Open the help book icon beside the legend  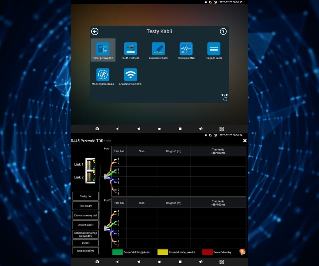(x=242, y=252)
